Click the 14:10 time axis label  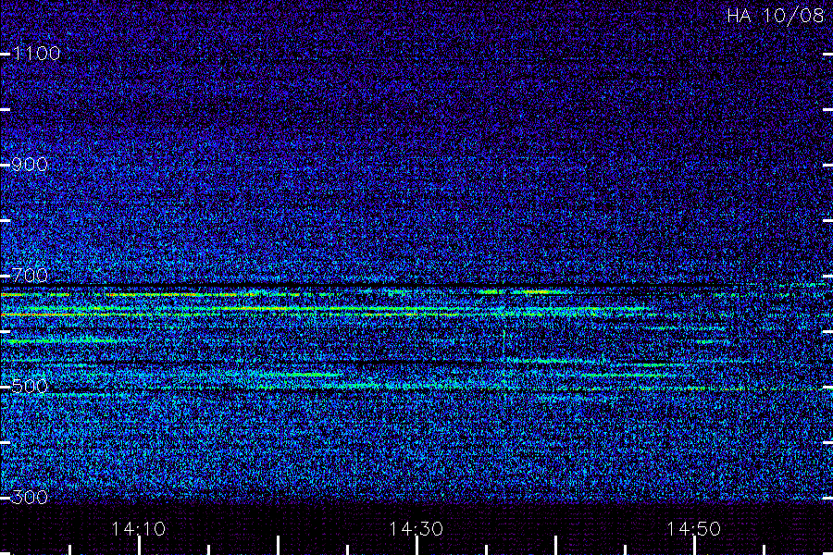(139, 528)
